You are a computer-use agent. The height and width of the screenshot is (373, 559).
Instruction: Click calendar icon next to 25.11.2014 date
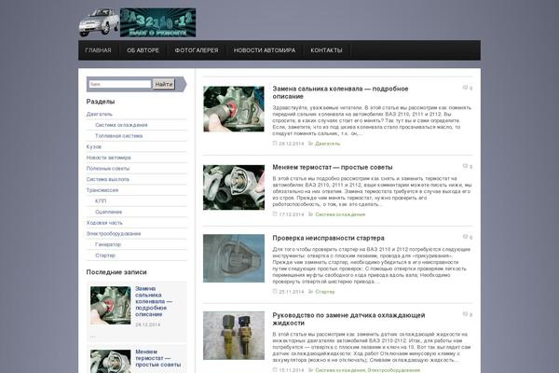(x=275, y=291)
